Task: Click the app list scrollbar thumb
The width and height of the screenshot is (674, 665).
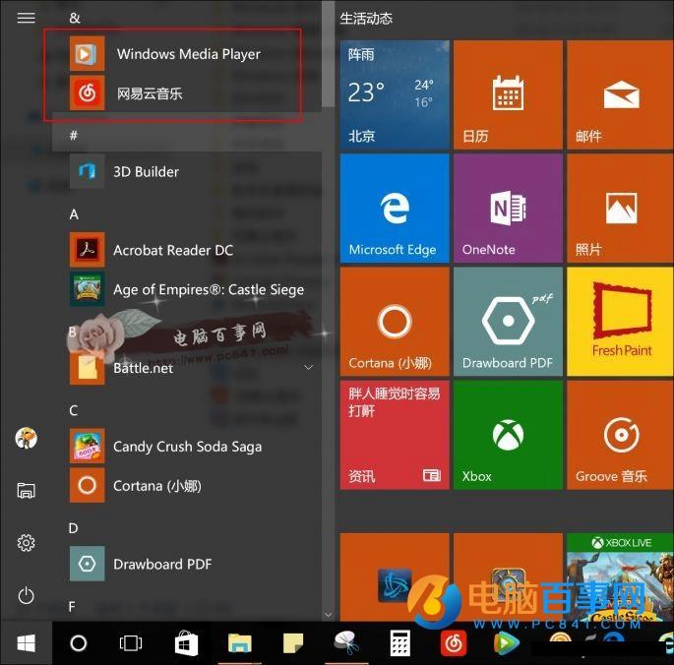Action: tap(329, 54)
